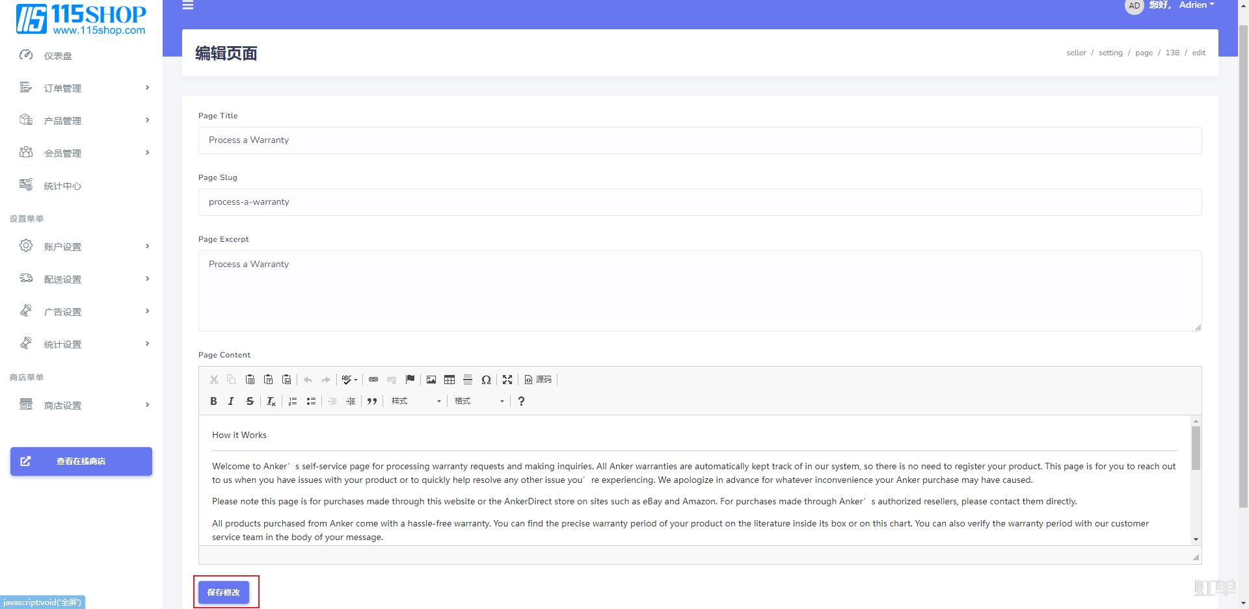Maximize the editor to fullscreen
The image size is (1249, 609).
pyautogui.click(x=507, y=380)
